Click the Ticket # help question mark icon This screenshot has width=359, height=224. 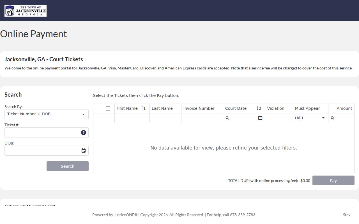pos(84,132)
